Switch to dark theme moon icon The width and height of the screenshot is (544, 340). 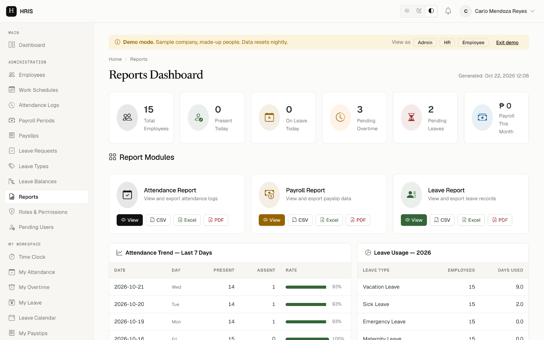[419, 11]
